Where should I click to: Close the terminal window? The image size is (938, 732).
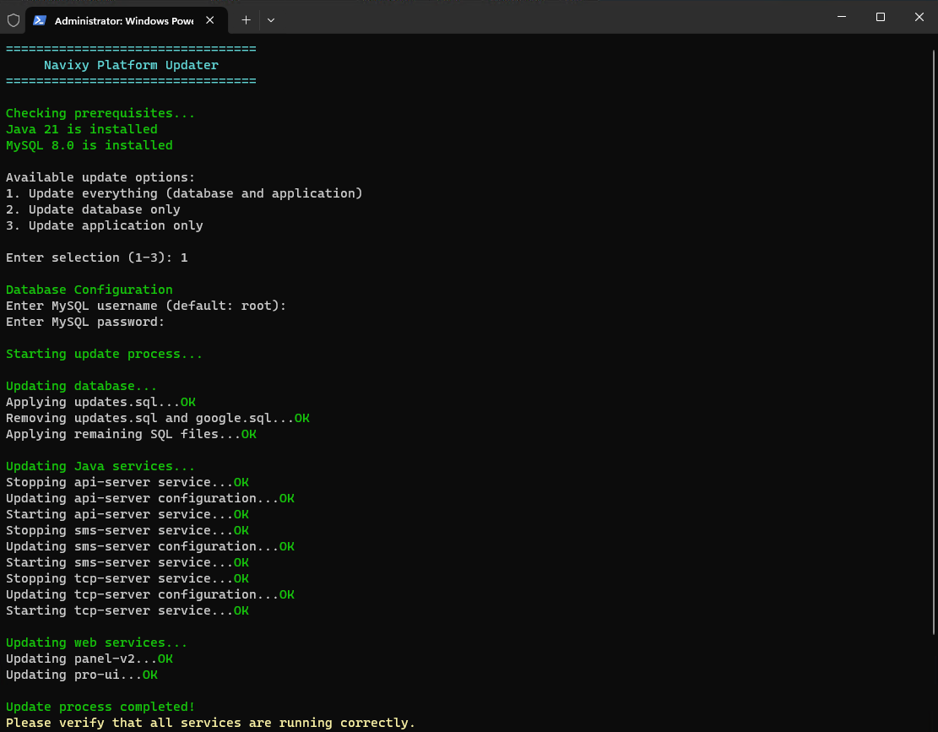point(919,17)
